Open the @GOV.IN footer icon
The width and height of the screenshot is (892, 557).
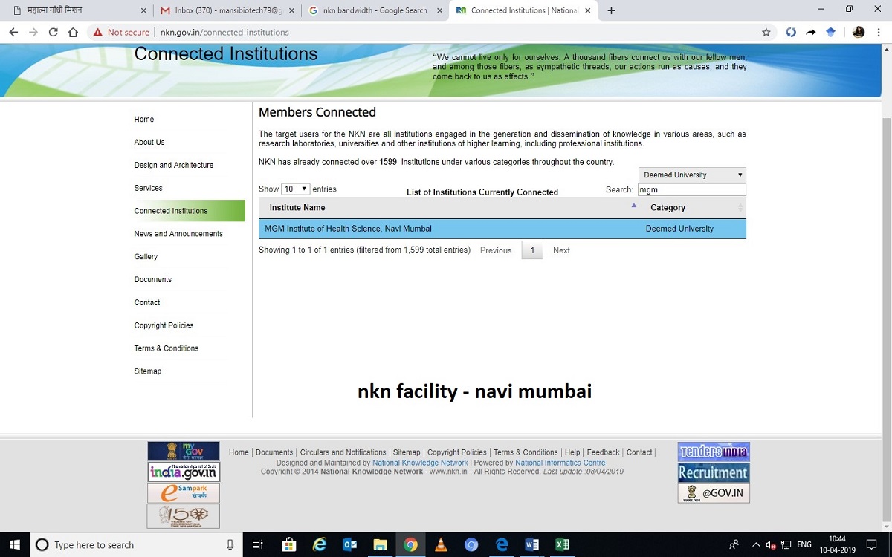click(x=713, y=492)
